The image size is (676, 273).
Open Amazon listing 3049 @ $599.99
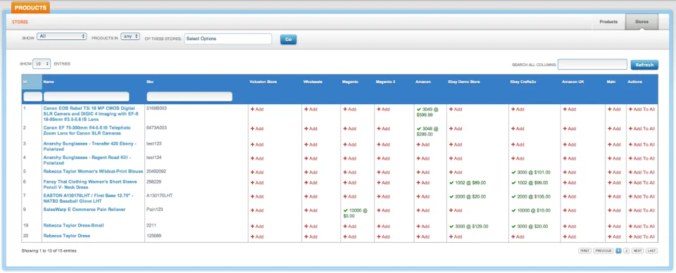click(427, 112)
